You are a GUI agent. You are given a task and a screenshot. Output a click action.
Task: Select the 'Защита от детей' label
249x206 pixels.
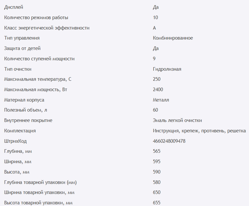tap(22, 48)
